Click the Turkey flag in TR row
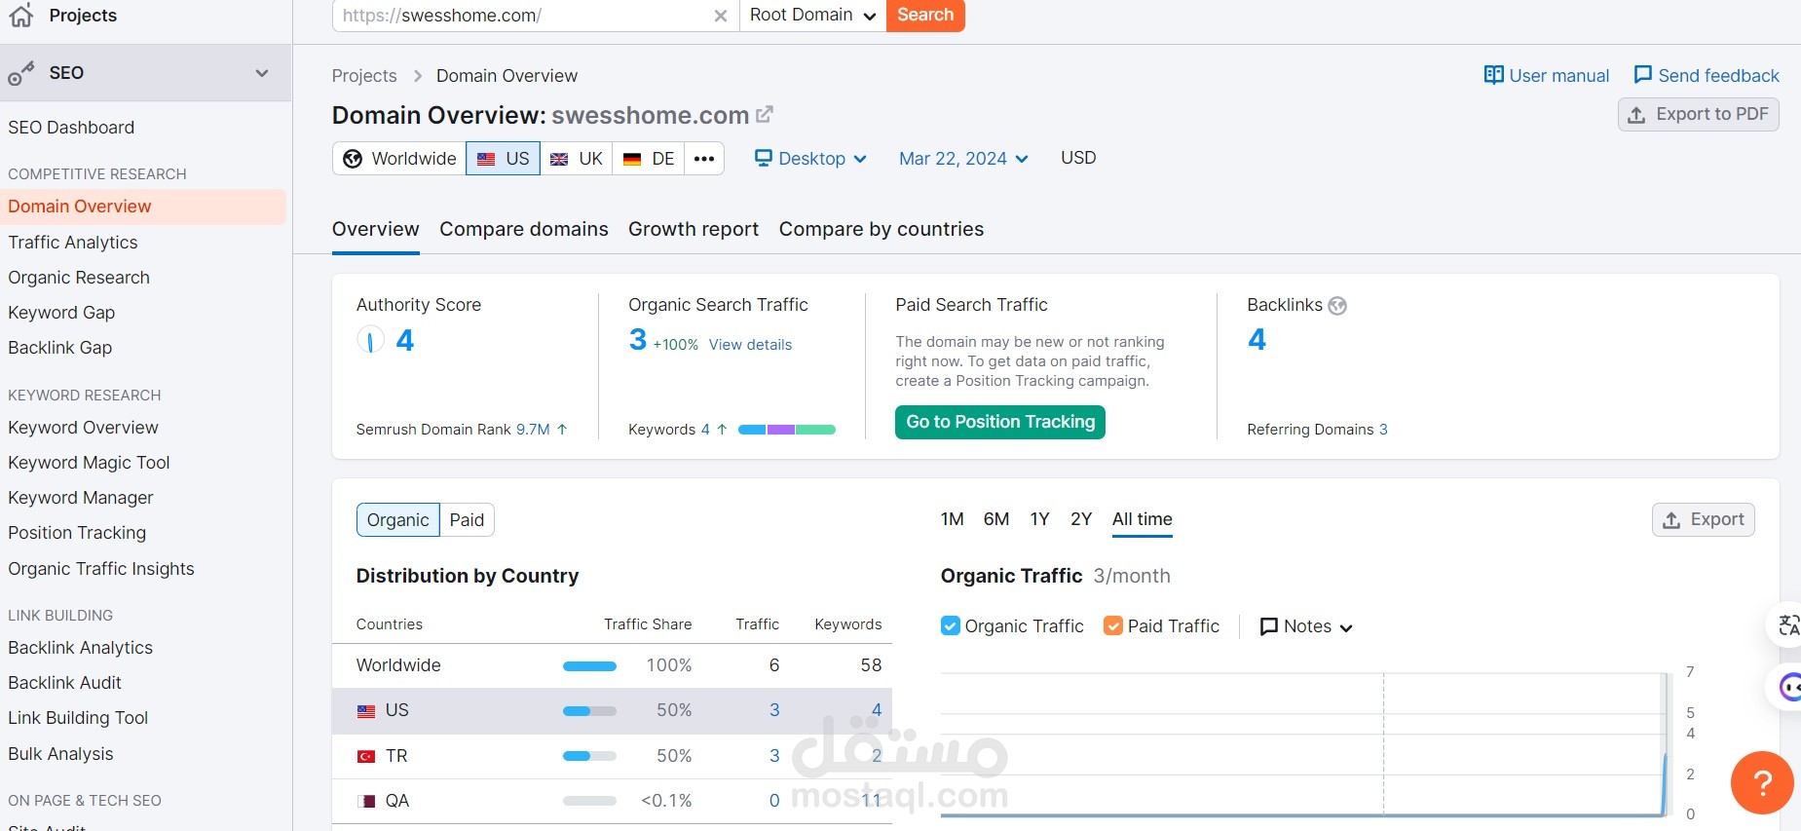The width and height of the screenshot is (1801, 831). point(366,756)
